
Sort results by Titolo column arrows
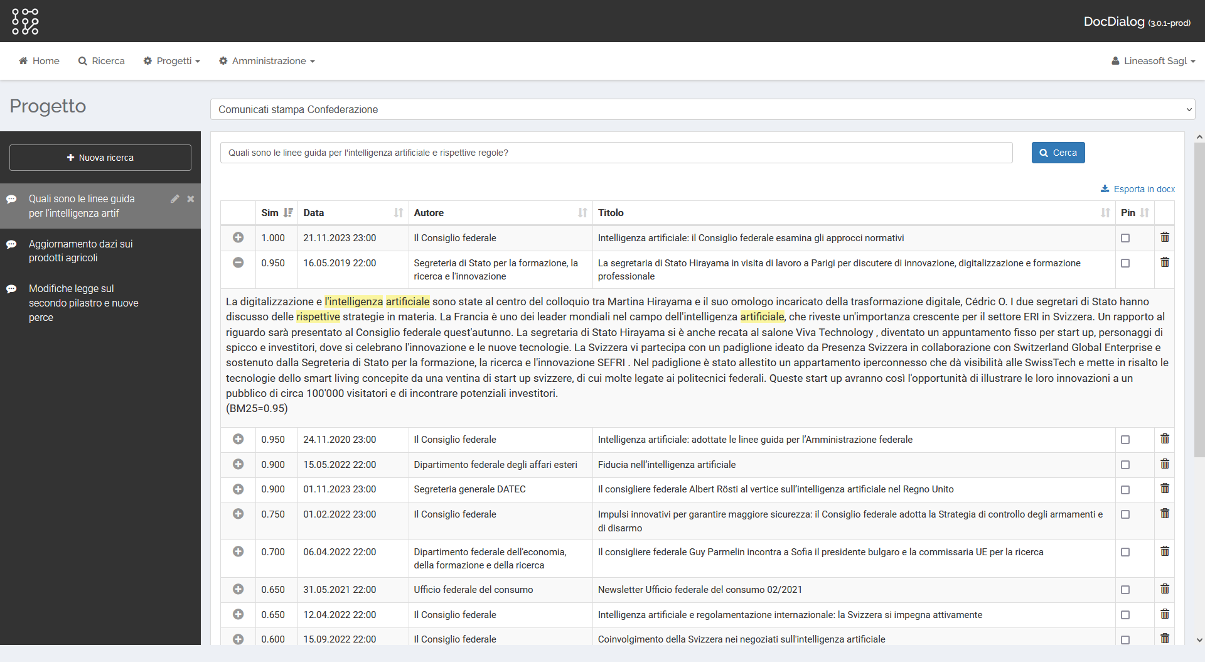click(1105, 213)
